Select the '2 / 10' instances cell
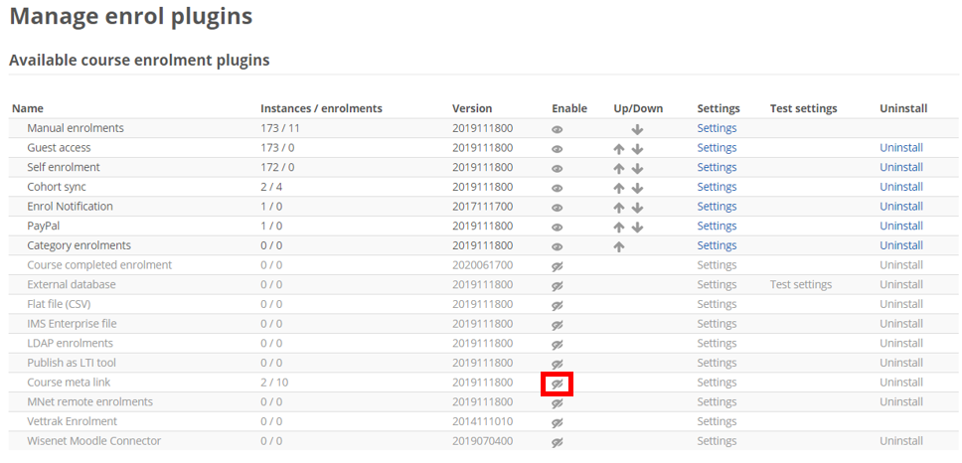Viewport: 962px width, 463px height. pos(274,383)
